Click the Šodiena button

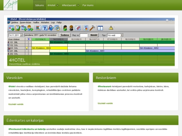pos(65,35)
